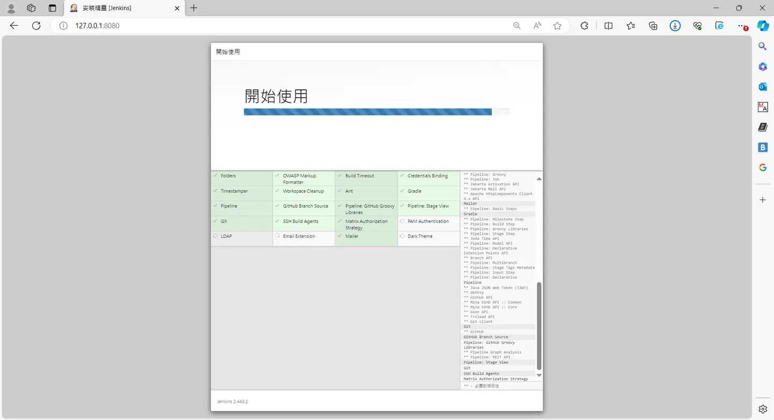
Task: Open a new browser tab
Action: [x=194, y=8]
